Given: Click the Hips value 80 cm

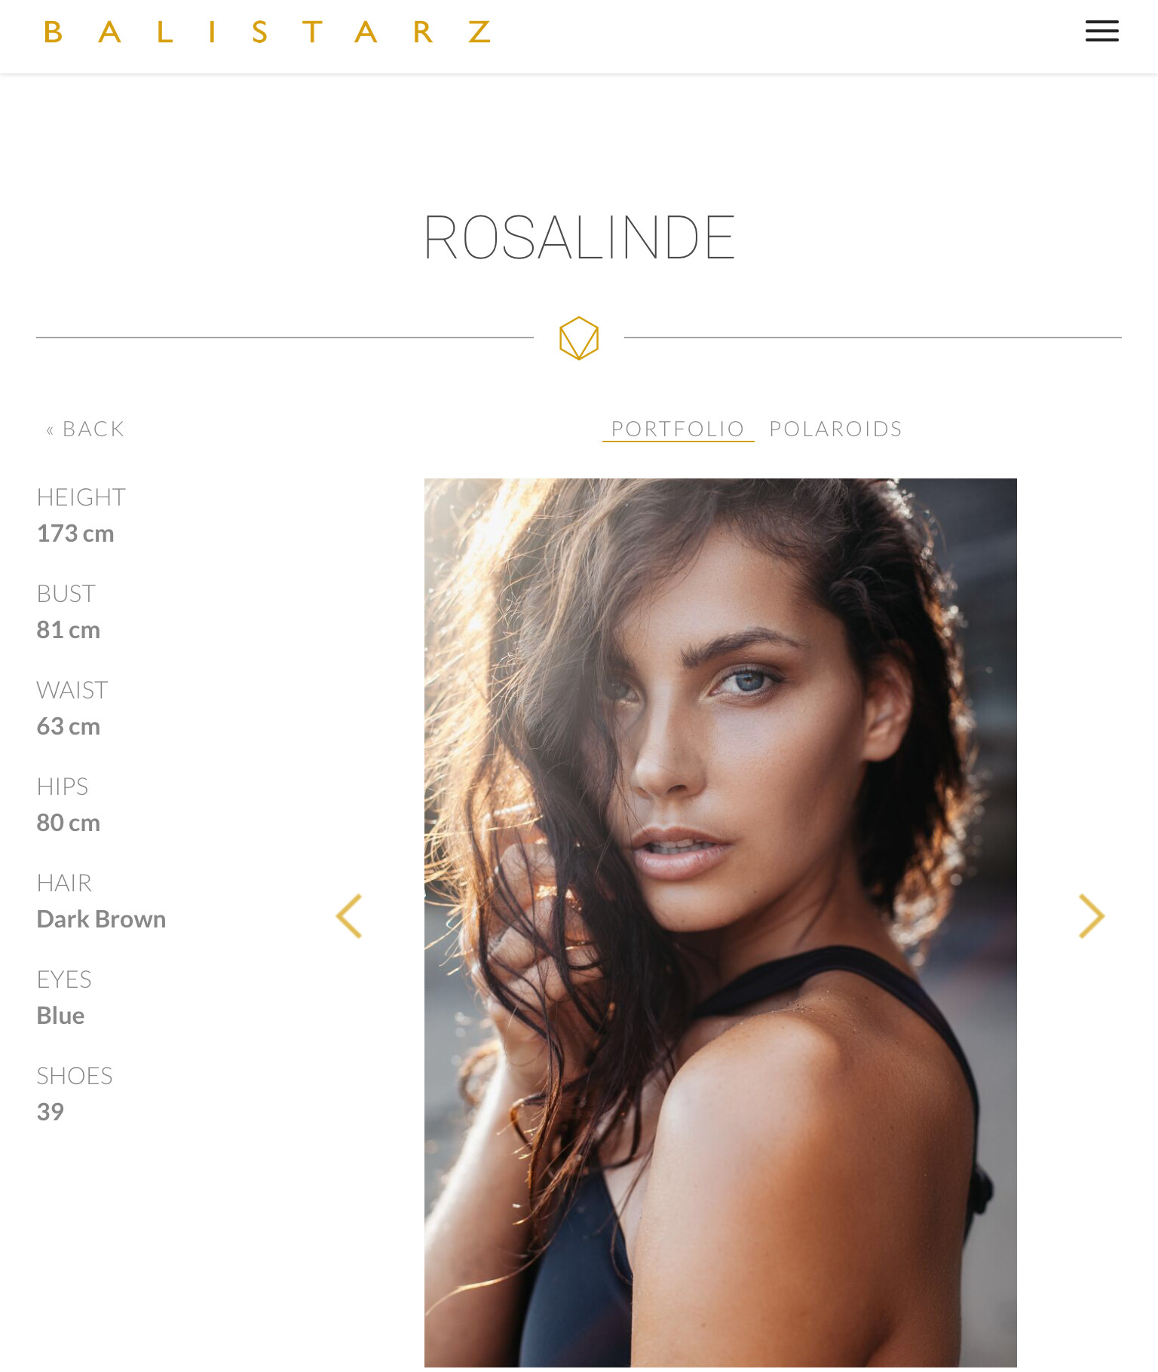Looking at the screenshot, I should pos(69,823).
